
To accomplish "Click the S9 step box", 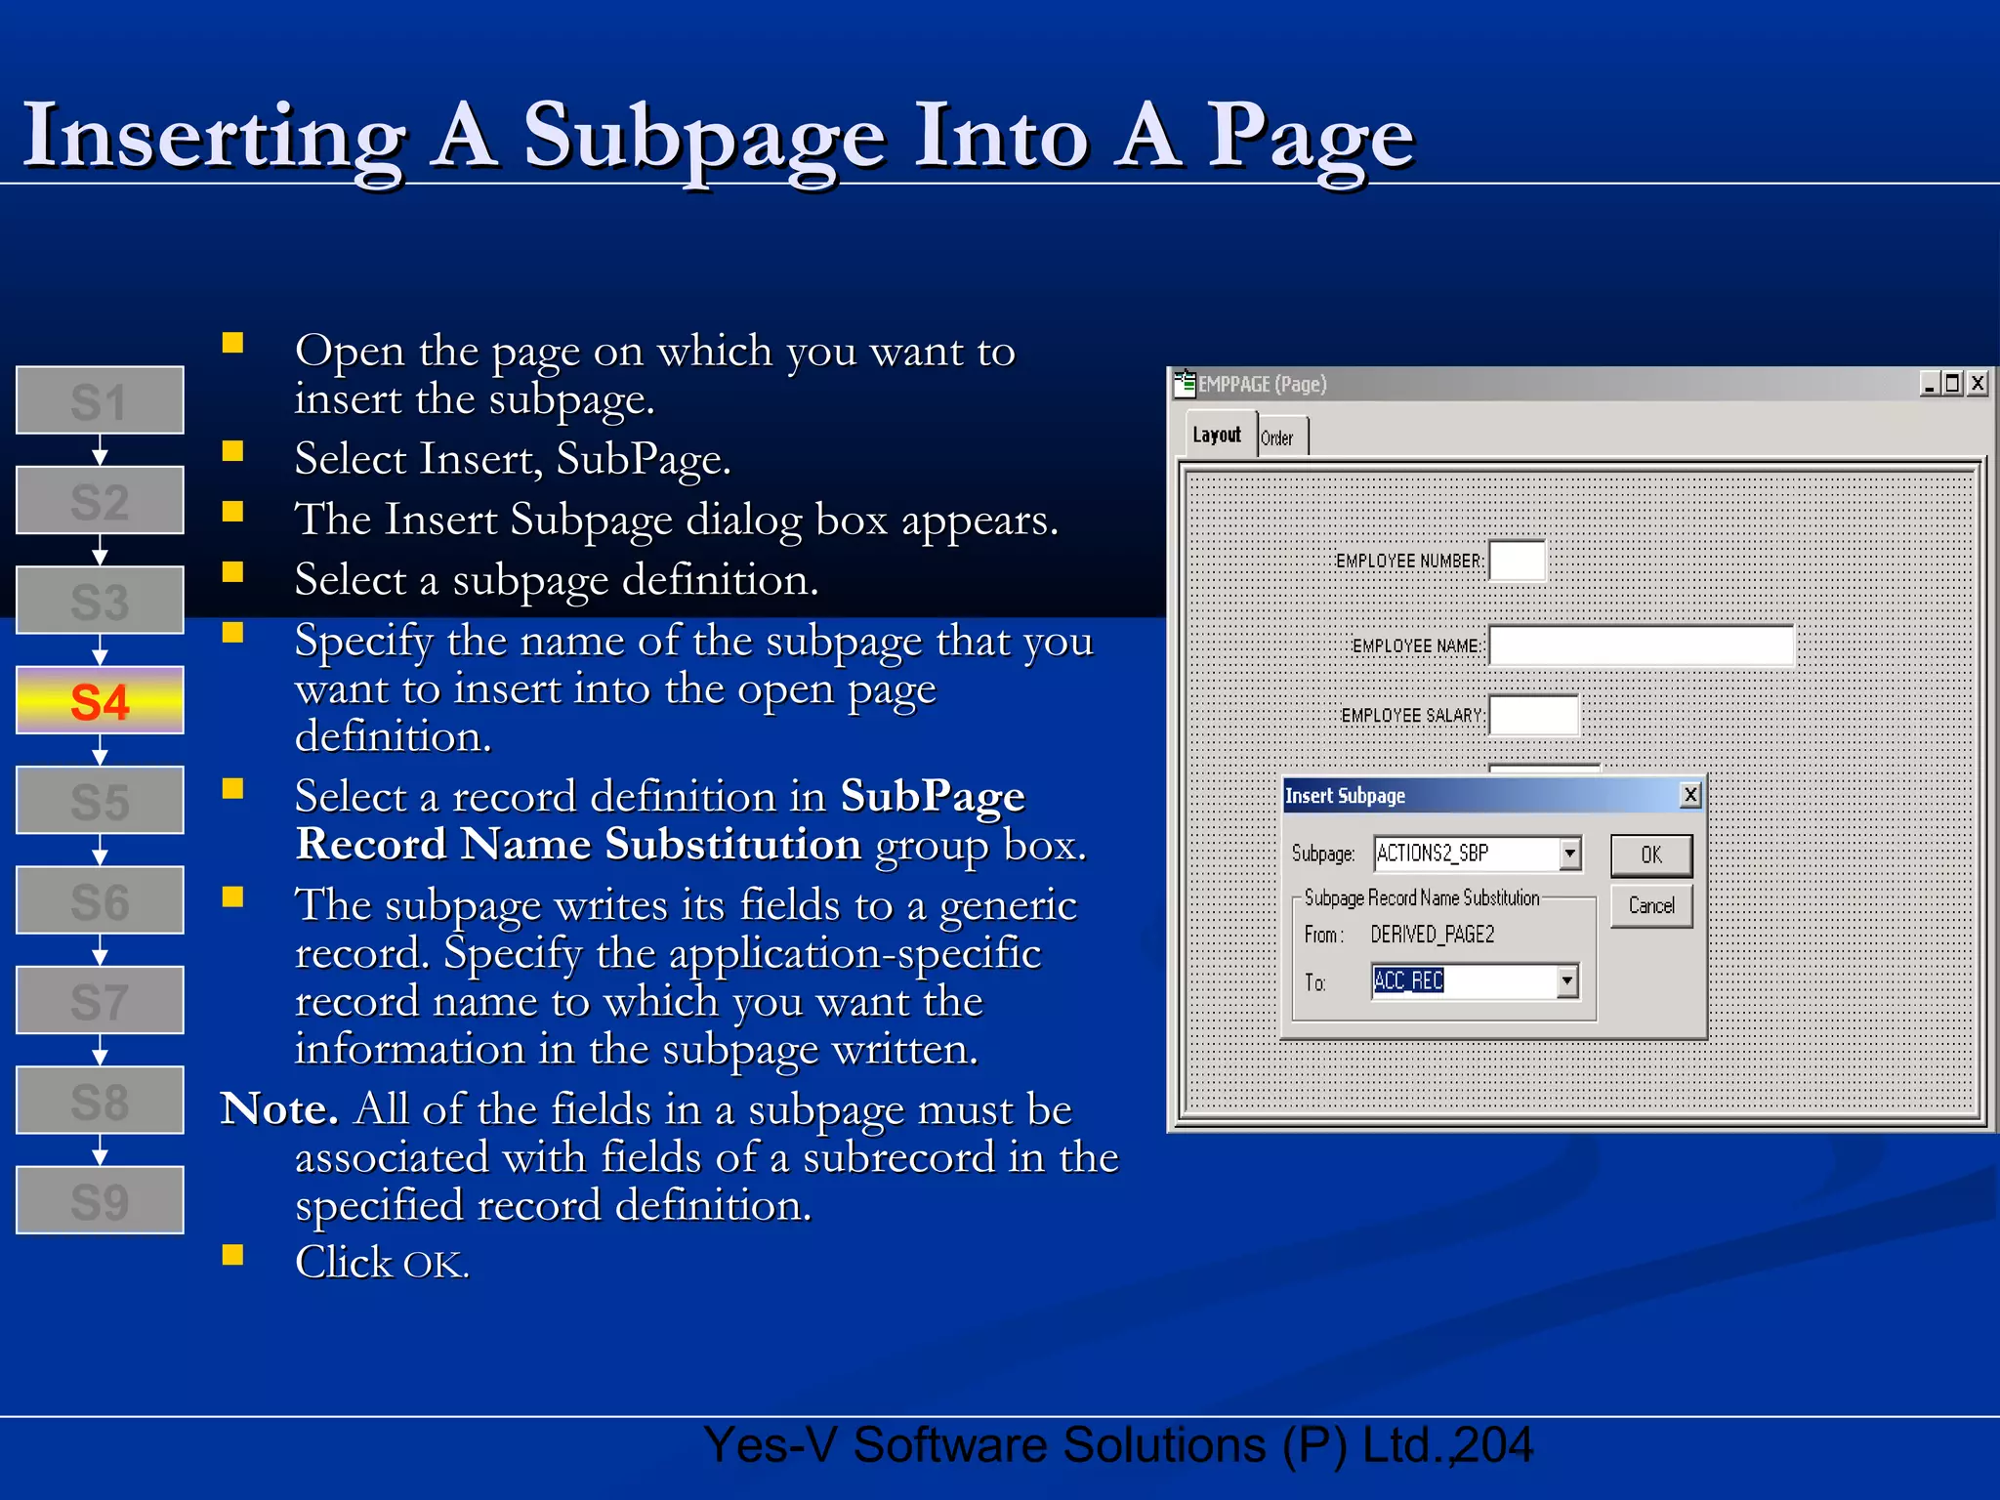I will [100, 1200].
